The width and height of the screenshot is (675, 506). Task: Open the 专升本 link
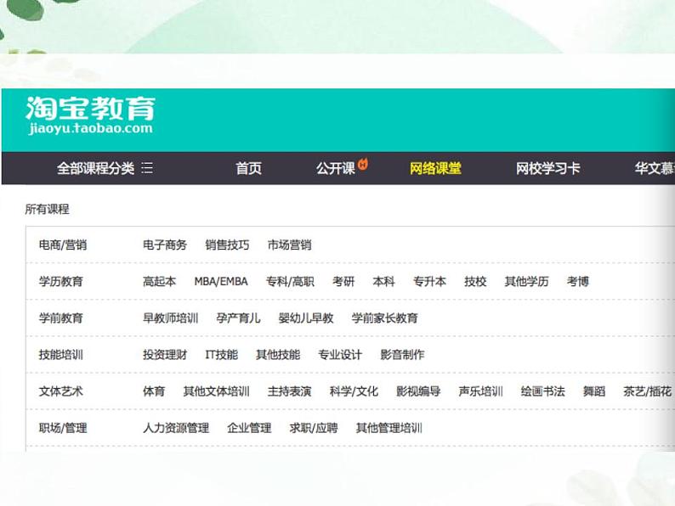tap(429, 282)
